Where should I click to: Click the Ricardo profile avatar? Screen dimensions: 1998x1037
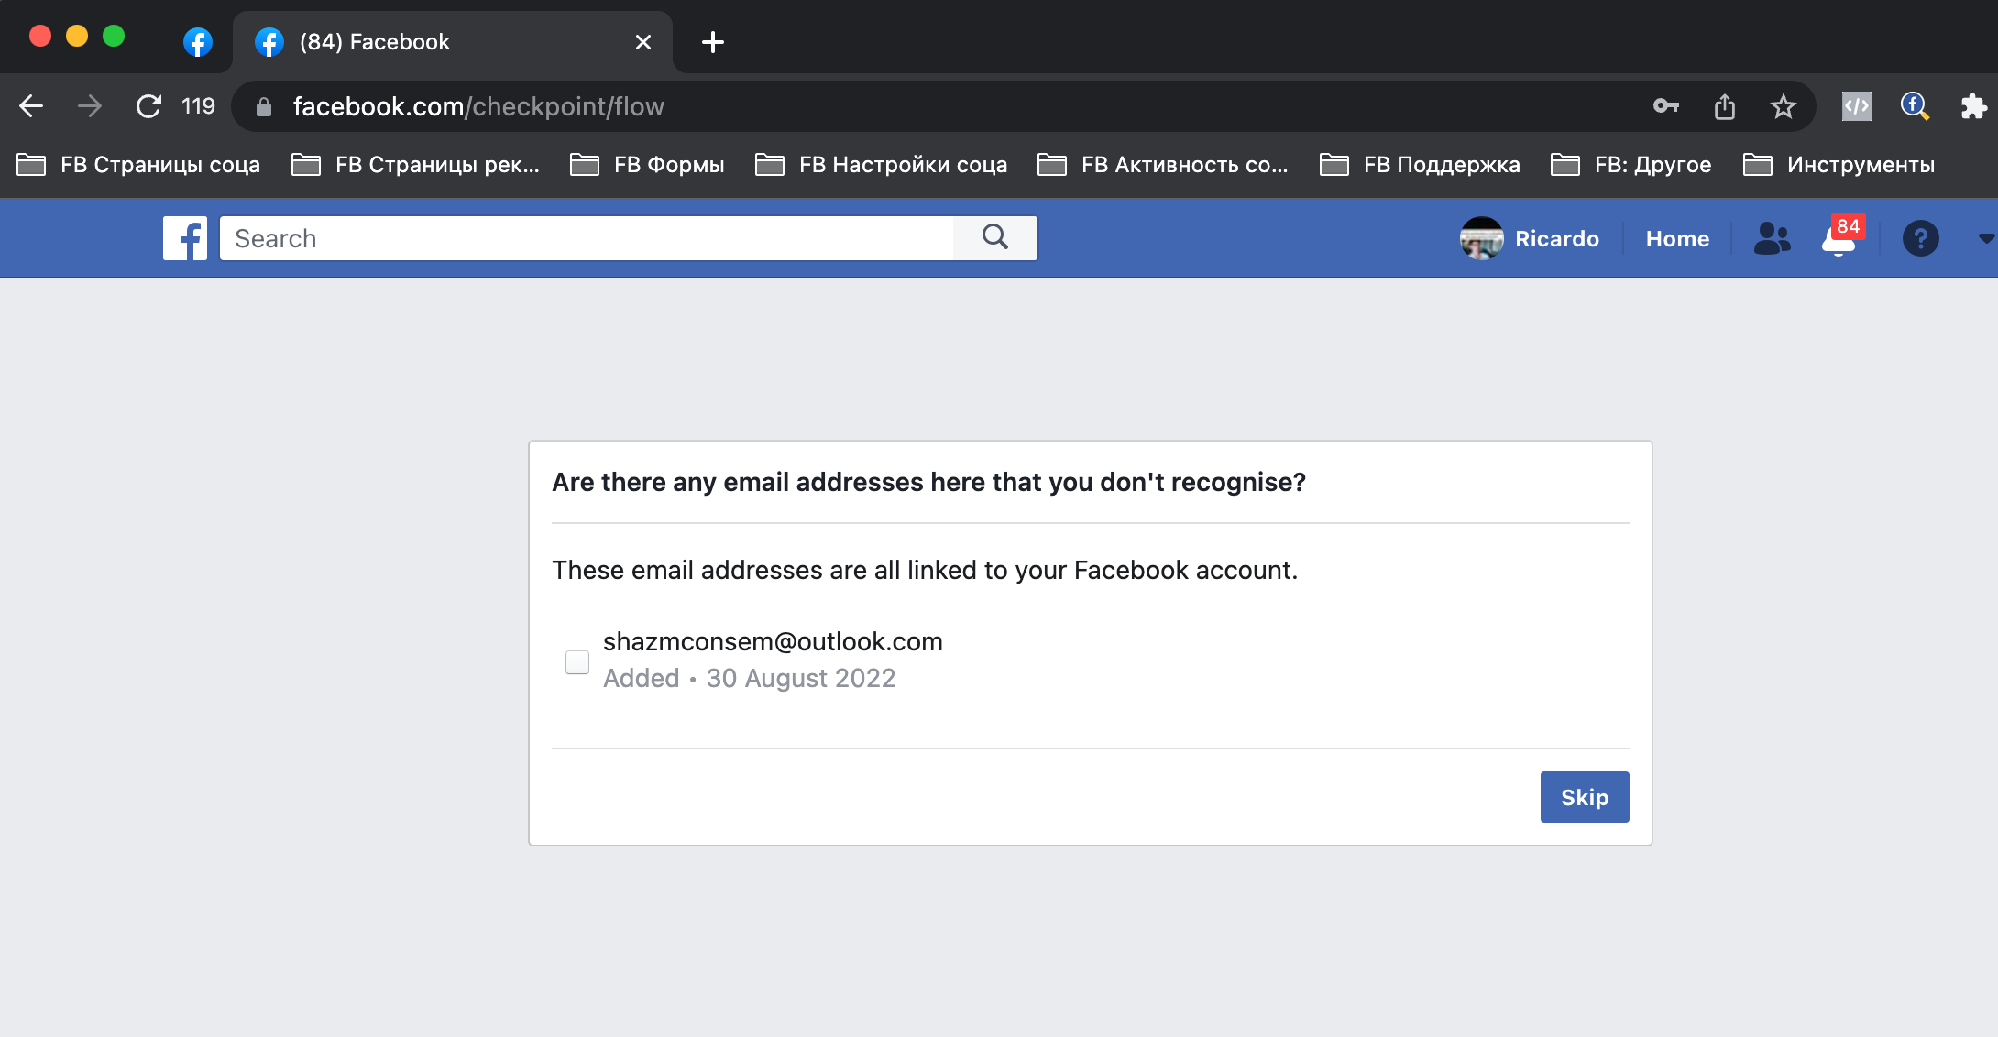pos(1481,238)
